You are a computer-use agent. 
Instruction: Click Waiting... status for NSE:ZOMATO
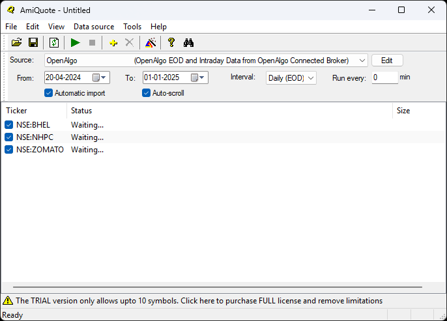87,150
